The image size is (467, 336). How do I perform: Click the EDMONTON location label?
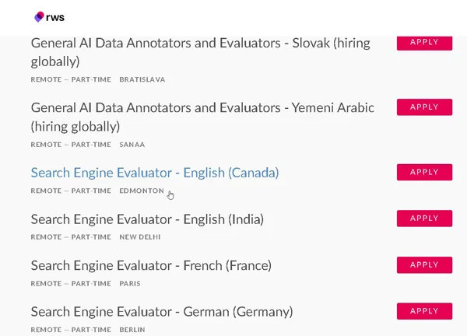(x=142, y=191)
